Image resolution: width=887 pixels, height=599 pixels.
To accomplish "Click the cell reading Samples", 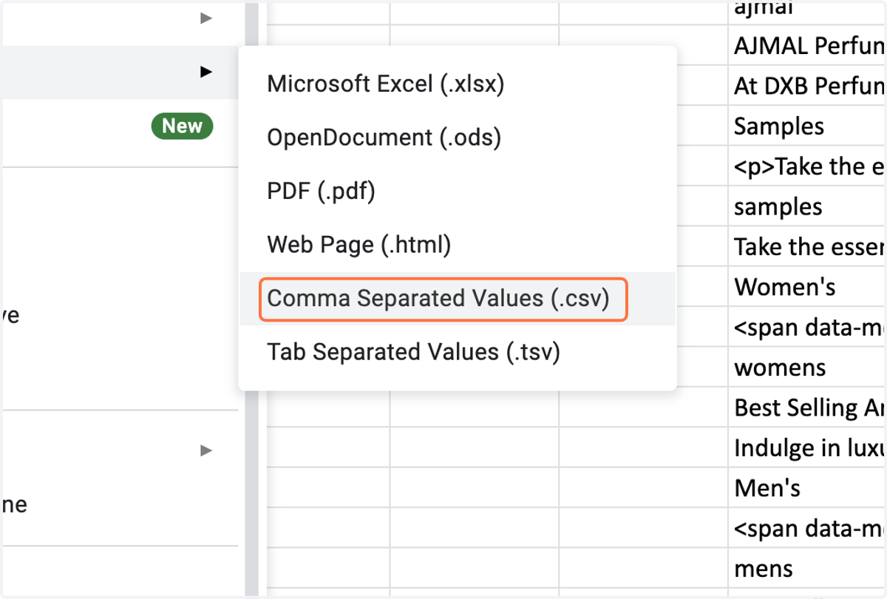I will [x=807, y=126].
